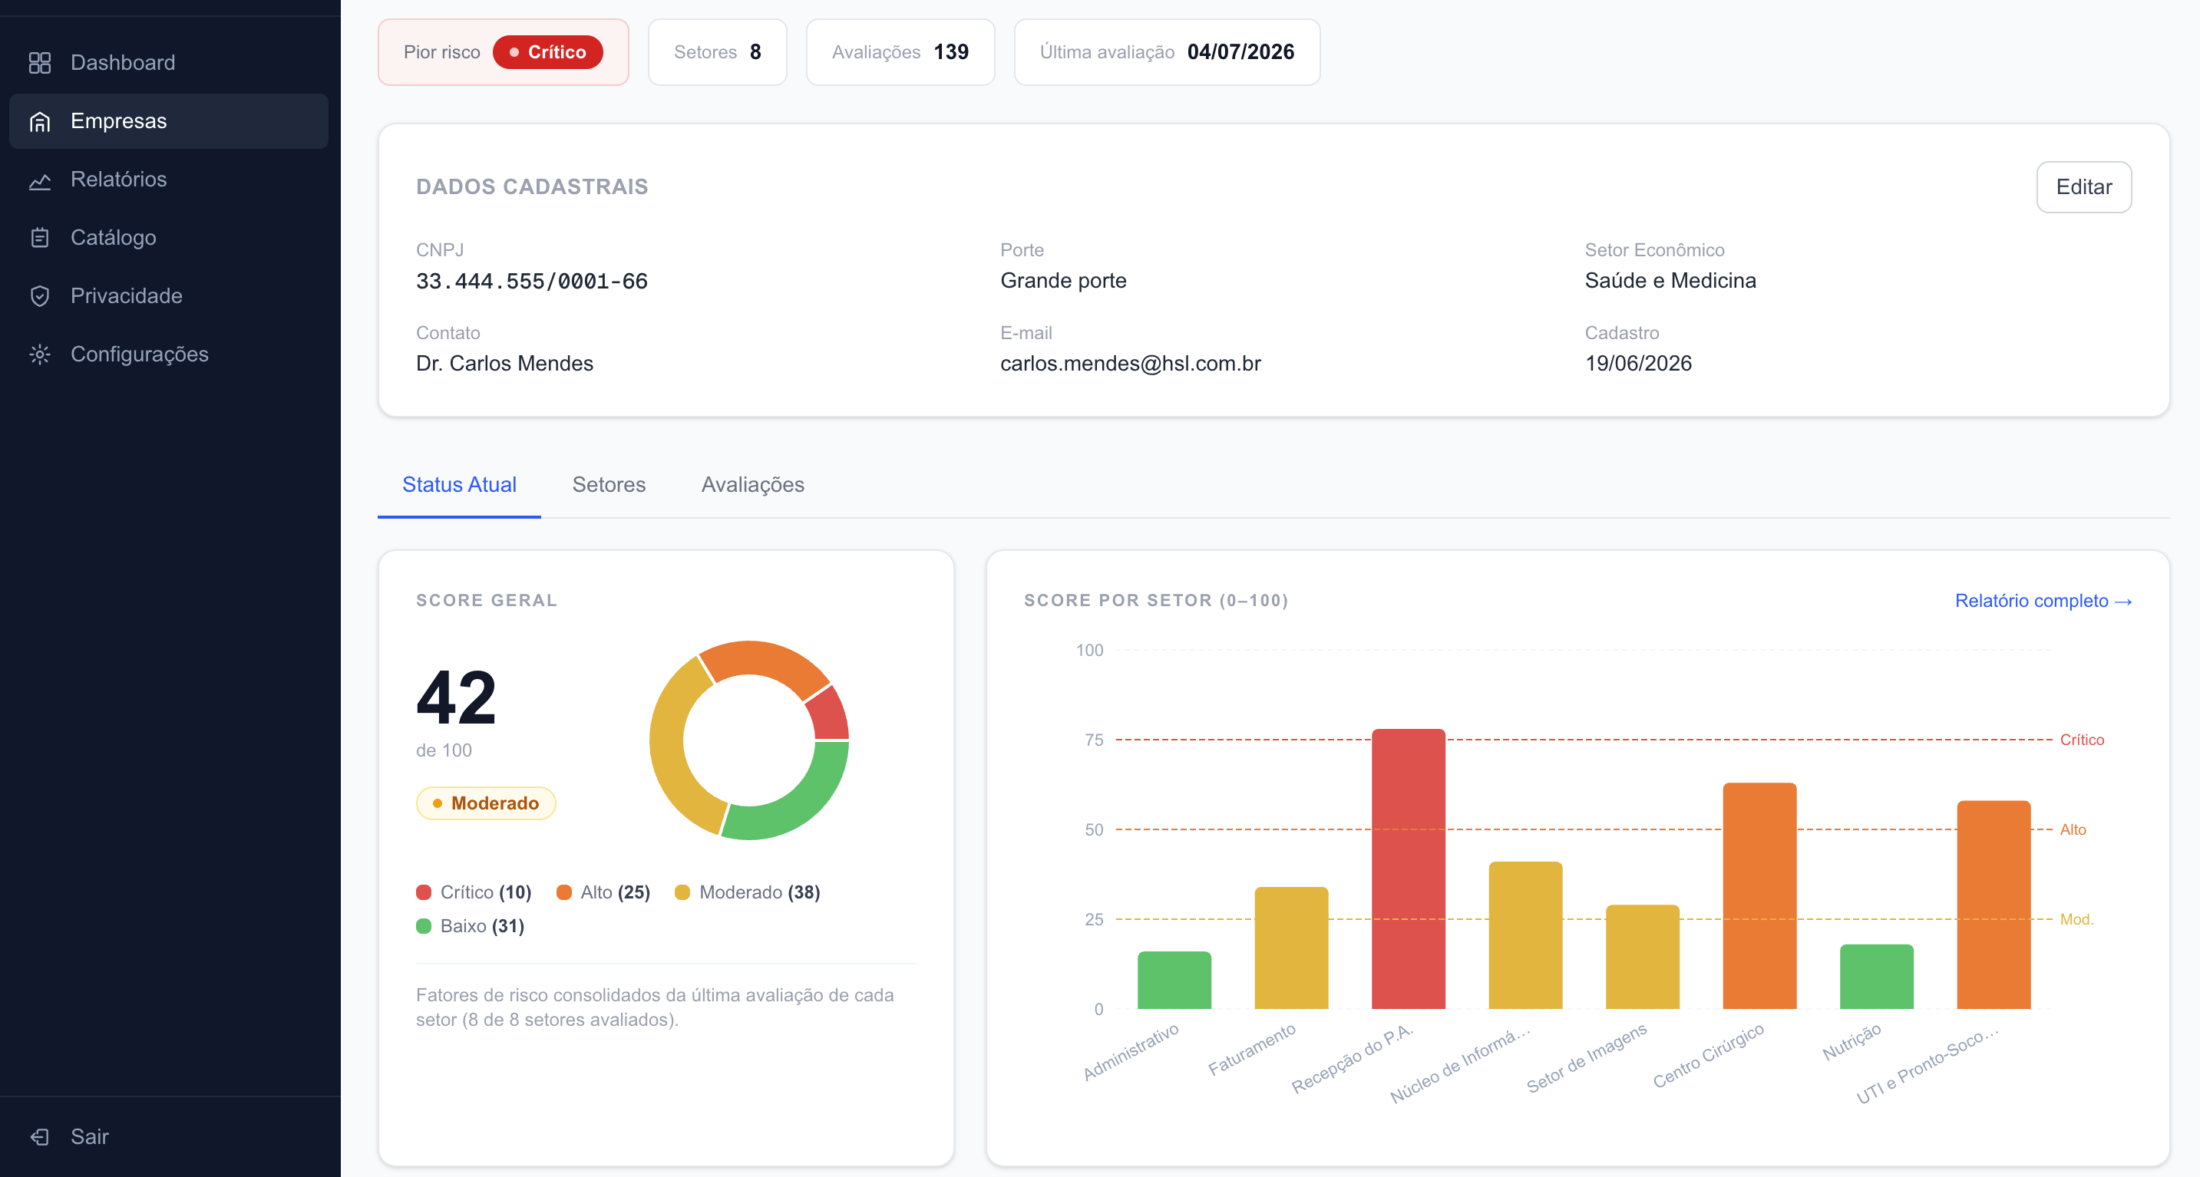Screen dimensions: 2200x1177
Task: Click the Cadastro date 19/06/2026
Action: (1637, 364)
